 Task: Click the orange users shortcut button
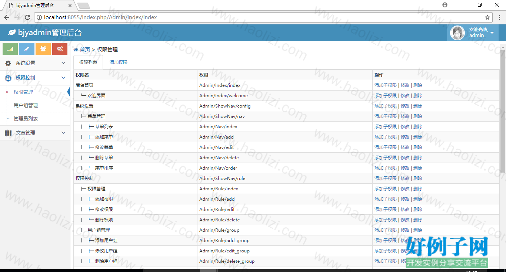click(43, 49)
